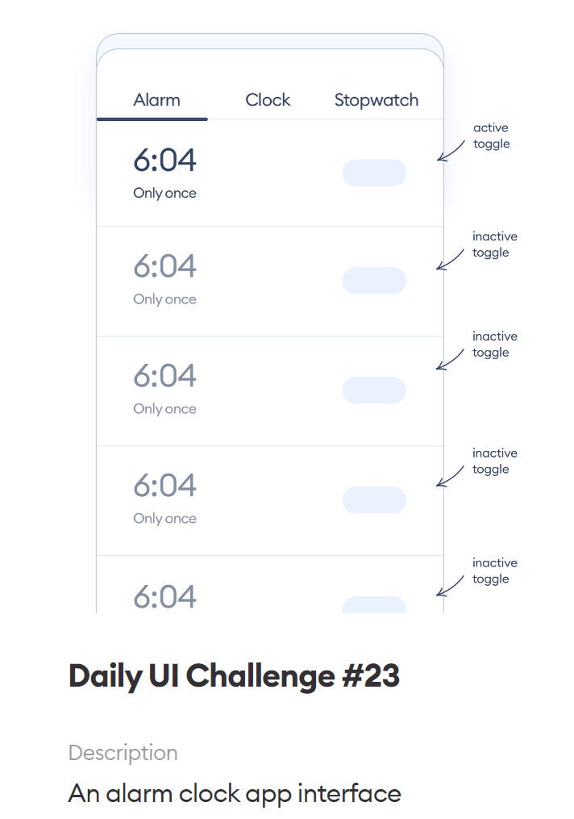Turn on the third alarm toggle
574x819 pixels.
pos(374,390)
